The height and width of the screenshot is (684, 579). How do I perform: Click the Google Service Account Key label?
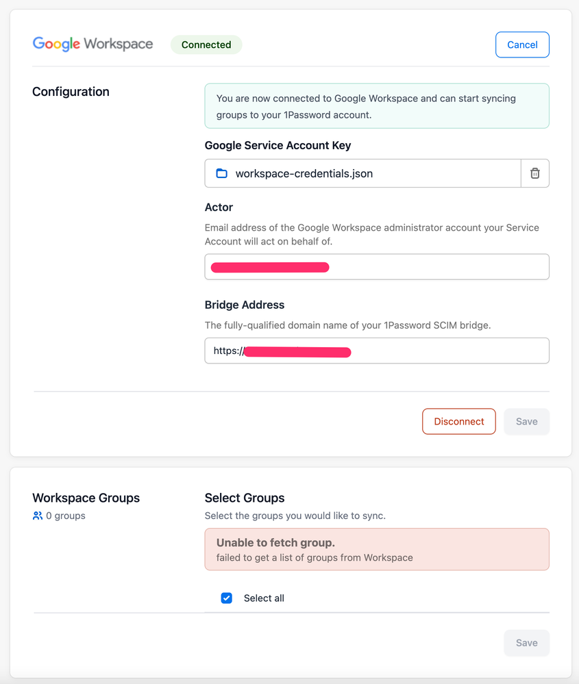(x=278, y=145)
